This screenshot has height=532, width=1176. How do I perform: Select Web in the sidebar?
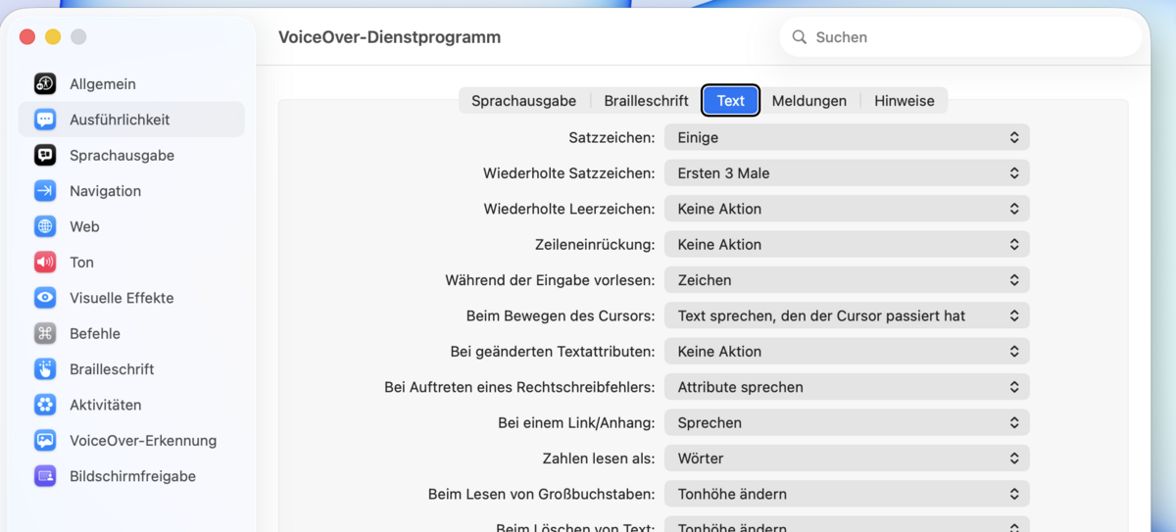pos(131,226)
